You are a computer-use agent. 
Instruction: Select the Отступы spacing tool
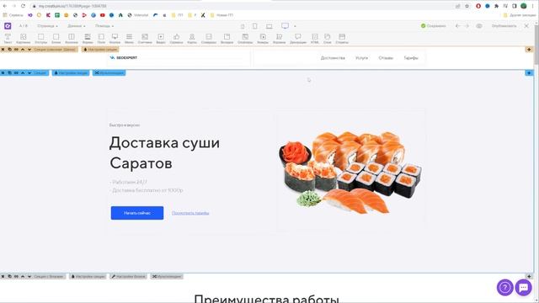click(40, 38)
